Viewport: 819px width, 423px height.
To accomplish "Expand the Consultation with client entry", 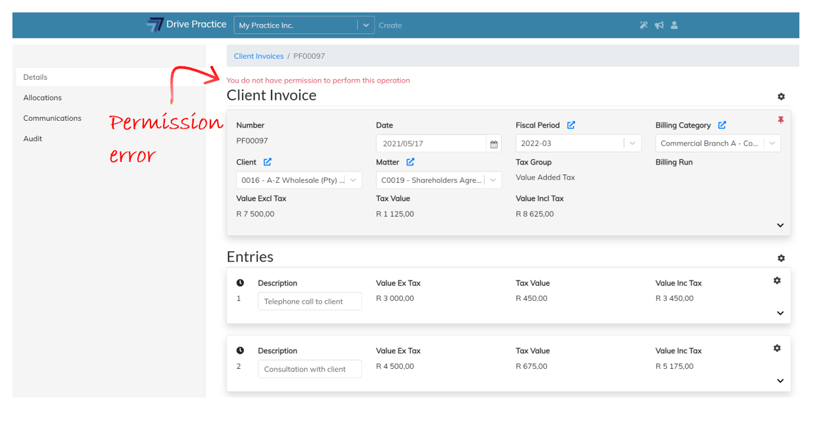I will coord(780,381).
